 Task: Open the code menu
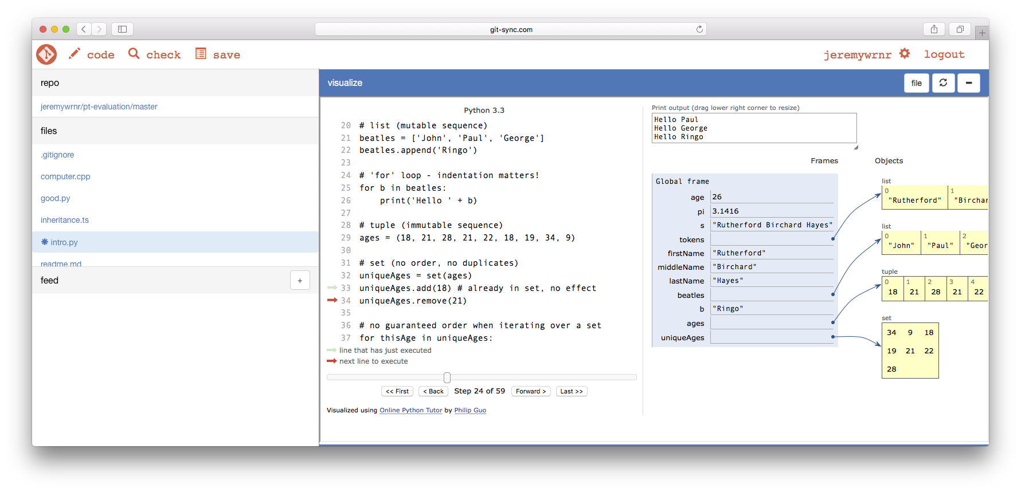click(x=101, y=54)
